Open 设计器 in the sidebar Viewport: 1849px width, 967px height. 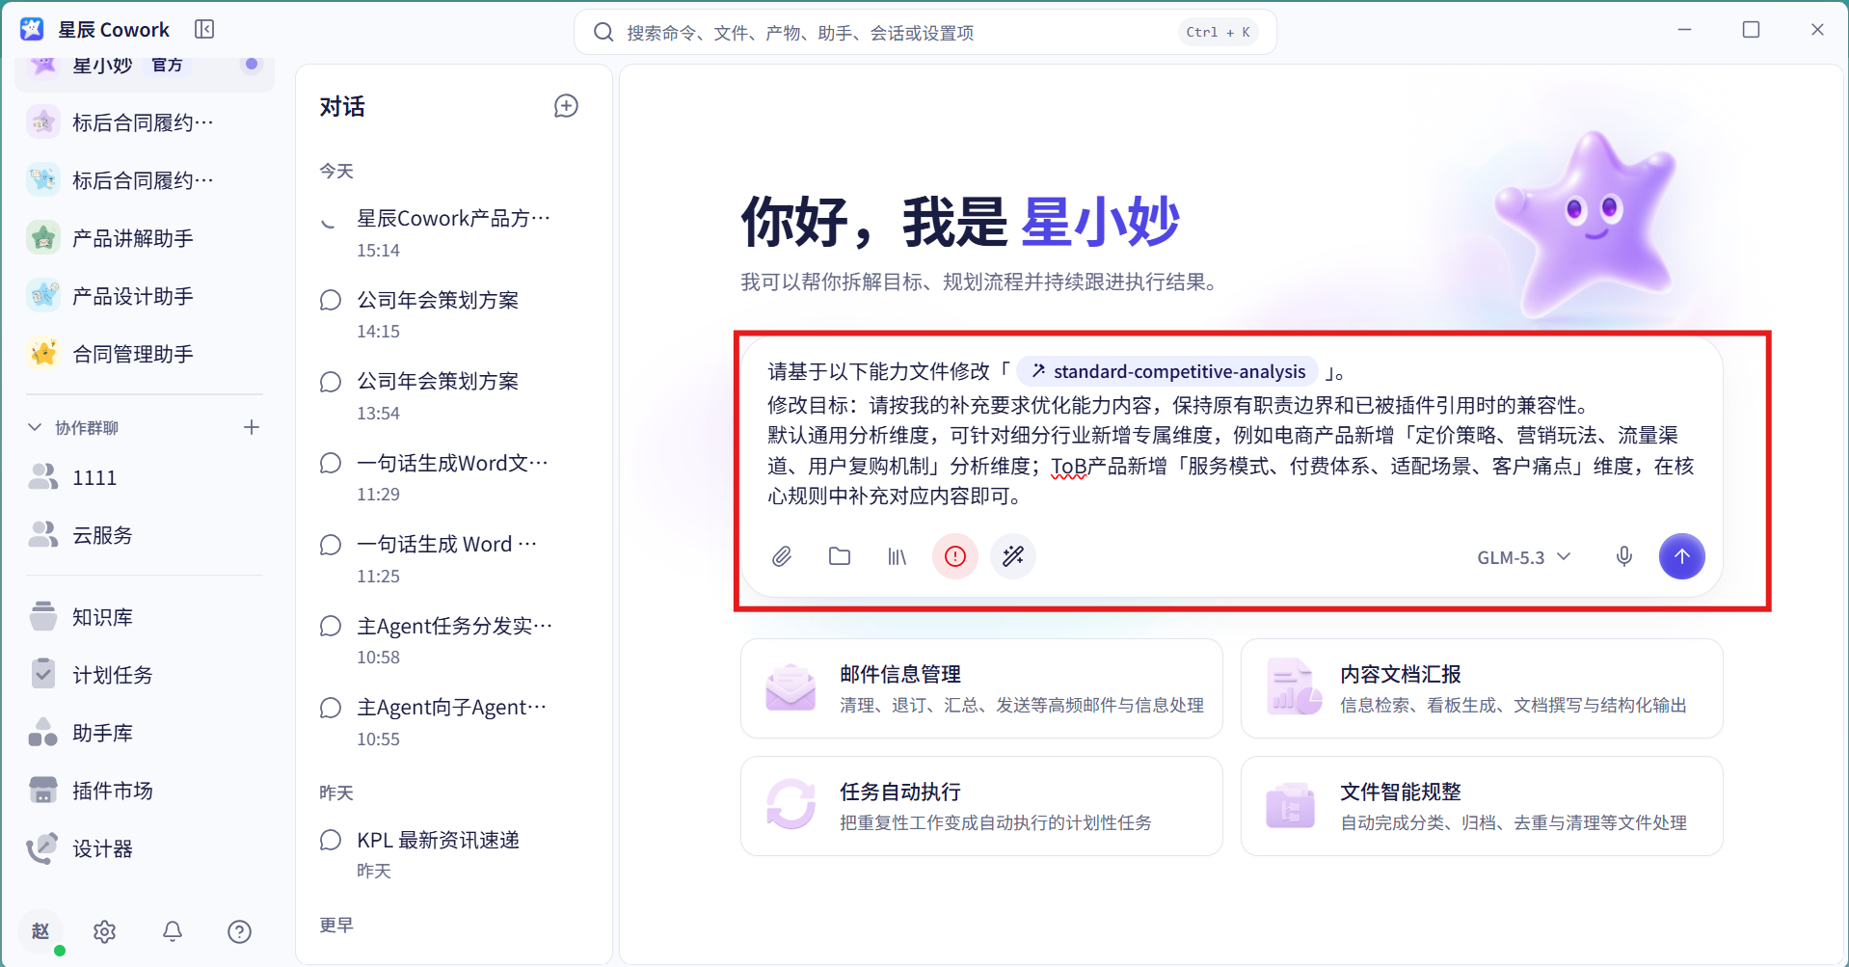[x=145, y=848]
